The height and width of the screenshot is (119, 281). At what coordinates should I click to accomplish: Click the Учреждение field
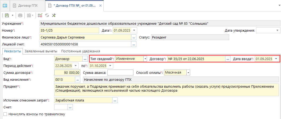coord(159,24)
